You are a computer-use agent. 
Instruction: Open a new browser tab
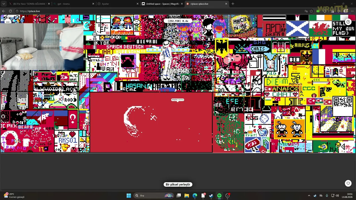(x=233, y=4)
